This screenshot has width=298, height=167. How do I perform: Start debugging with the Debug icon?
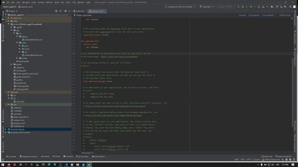243,6
